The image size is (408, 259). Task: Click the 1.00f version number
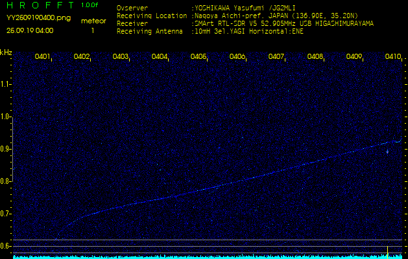90,5
